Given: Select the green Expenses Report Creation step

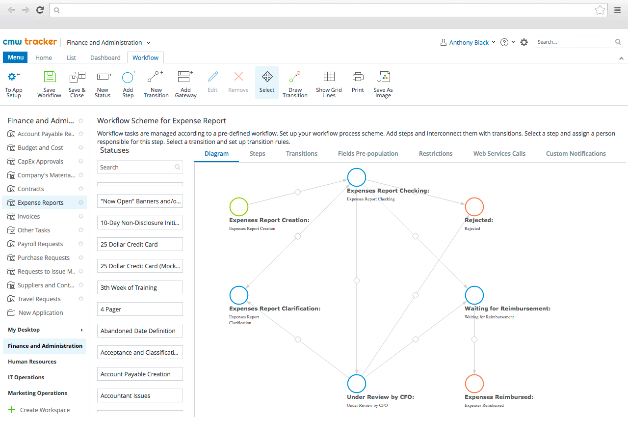Looking at the screenshot, I should (x=239, y=207).
